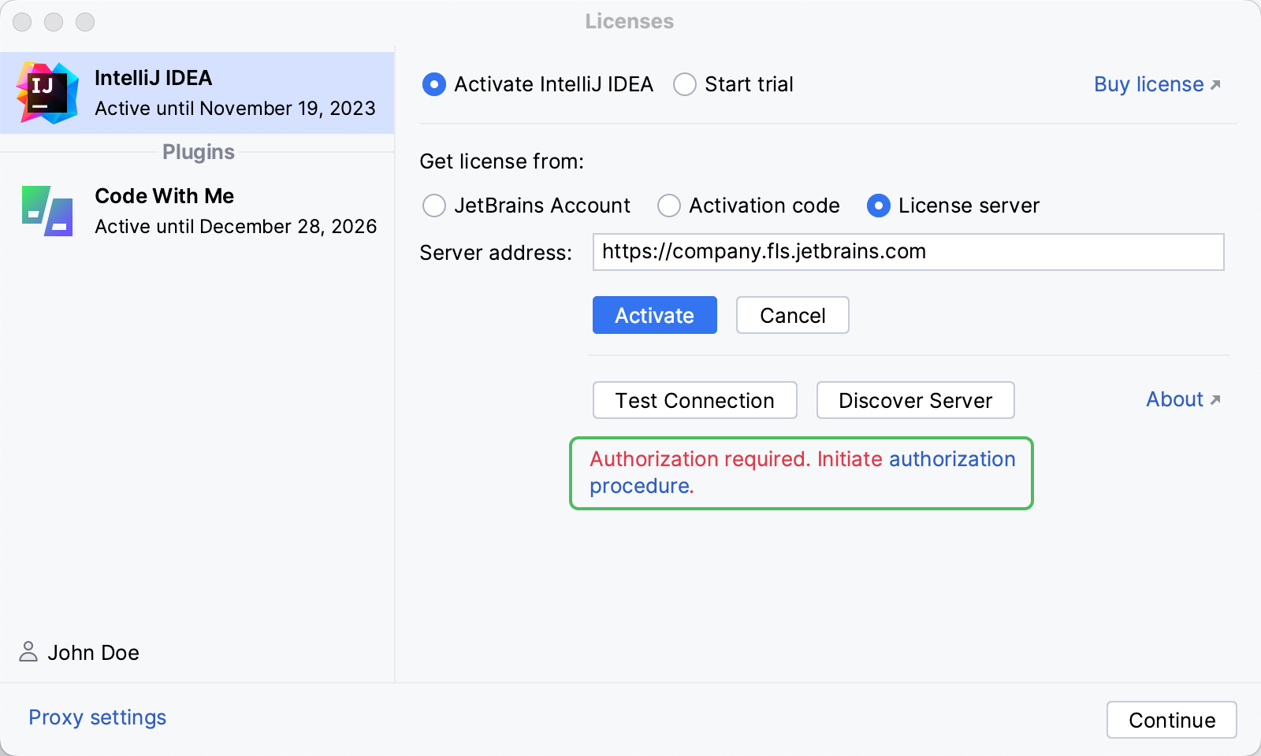Cancel the license server activation
Screen dimensions: 1261x756
tap(792, 315)
